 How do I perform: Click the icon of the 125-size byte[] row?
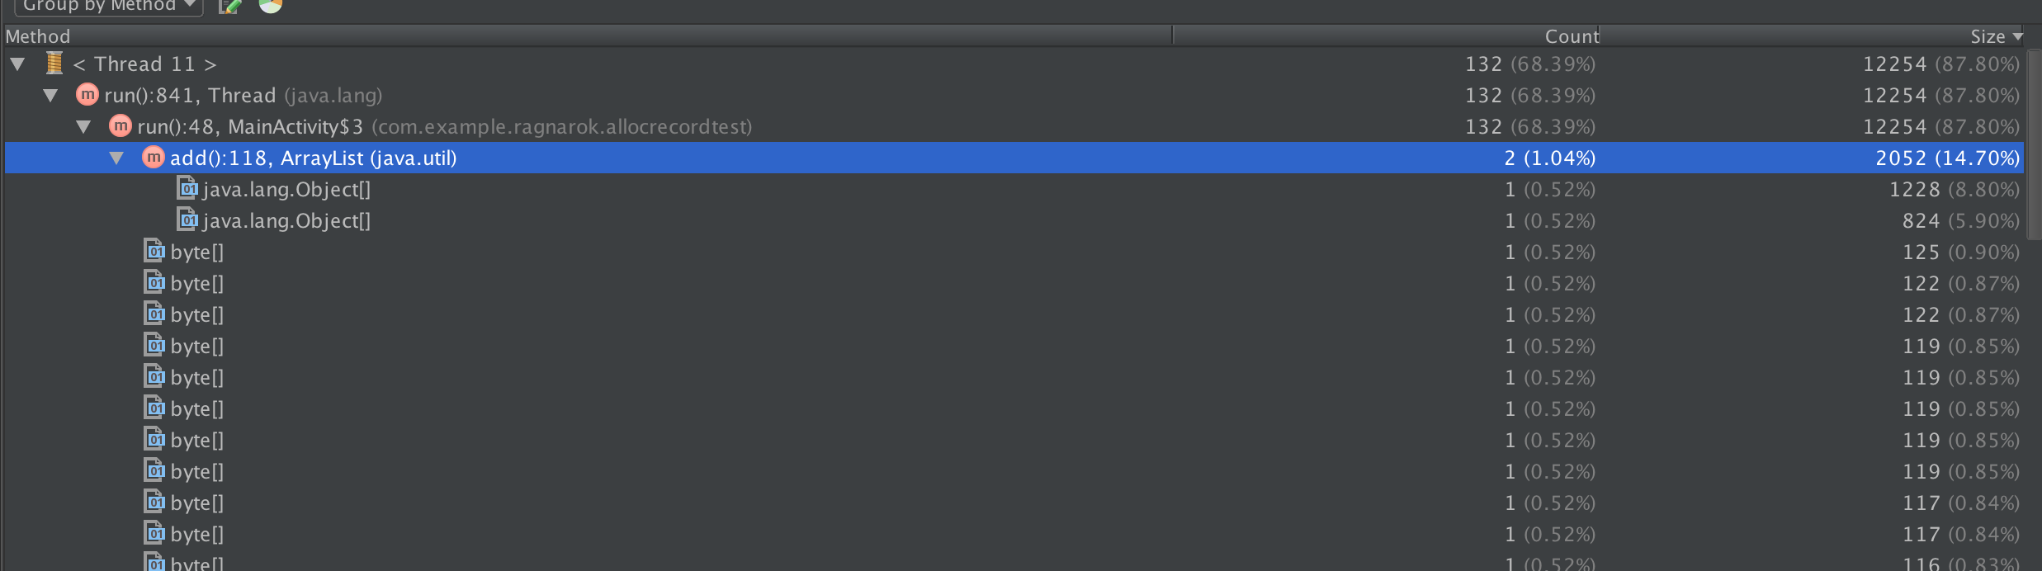tap(154, 252)
